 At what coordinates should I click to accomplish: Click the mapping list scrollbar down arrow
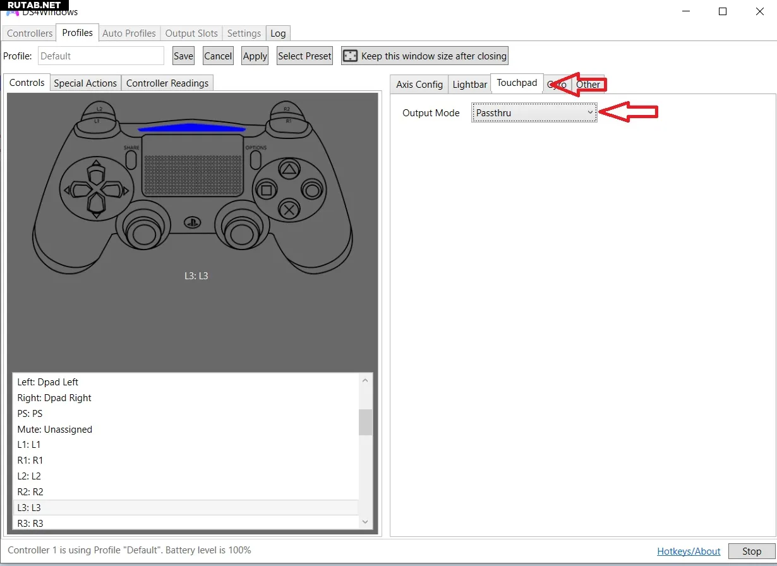pyautogui.click(x=365, y=522)
